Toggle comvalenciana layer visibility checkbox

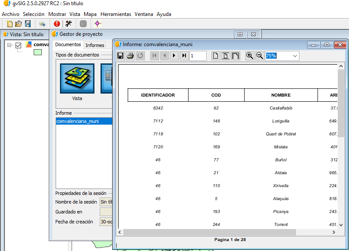(x=19, y=45)
